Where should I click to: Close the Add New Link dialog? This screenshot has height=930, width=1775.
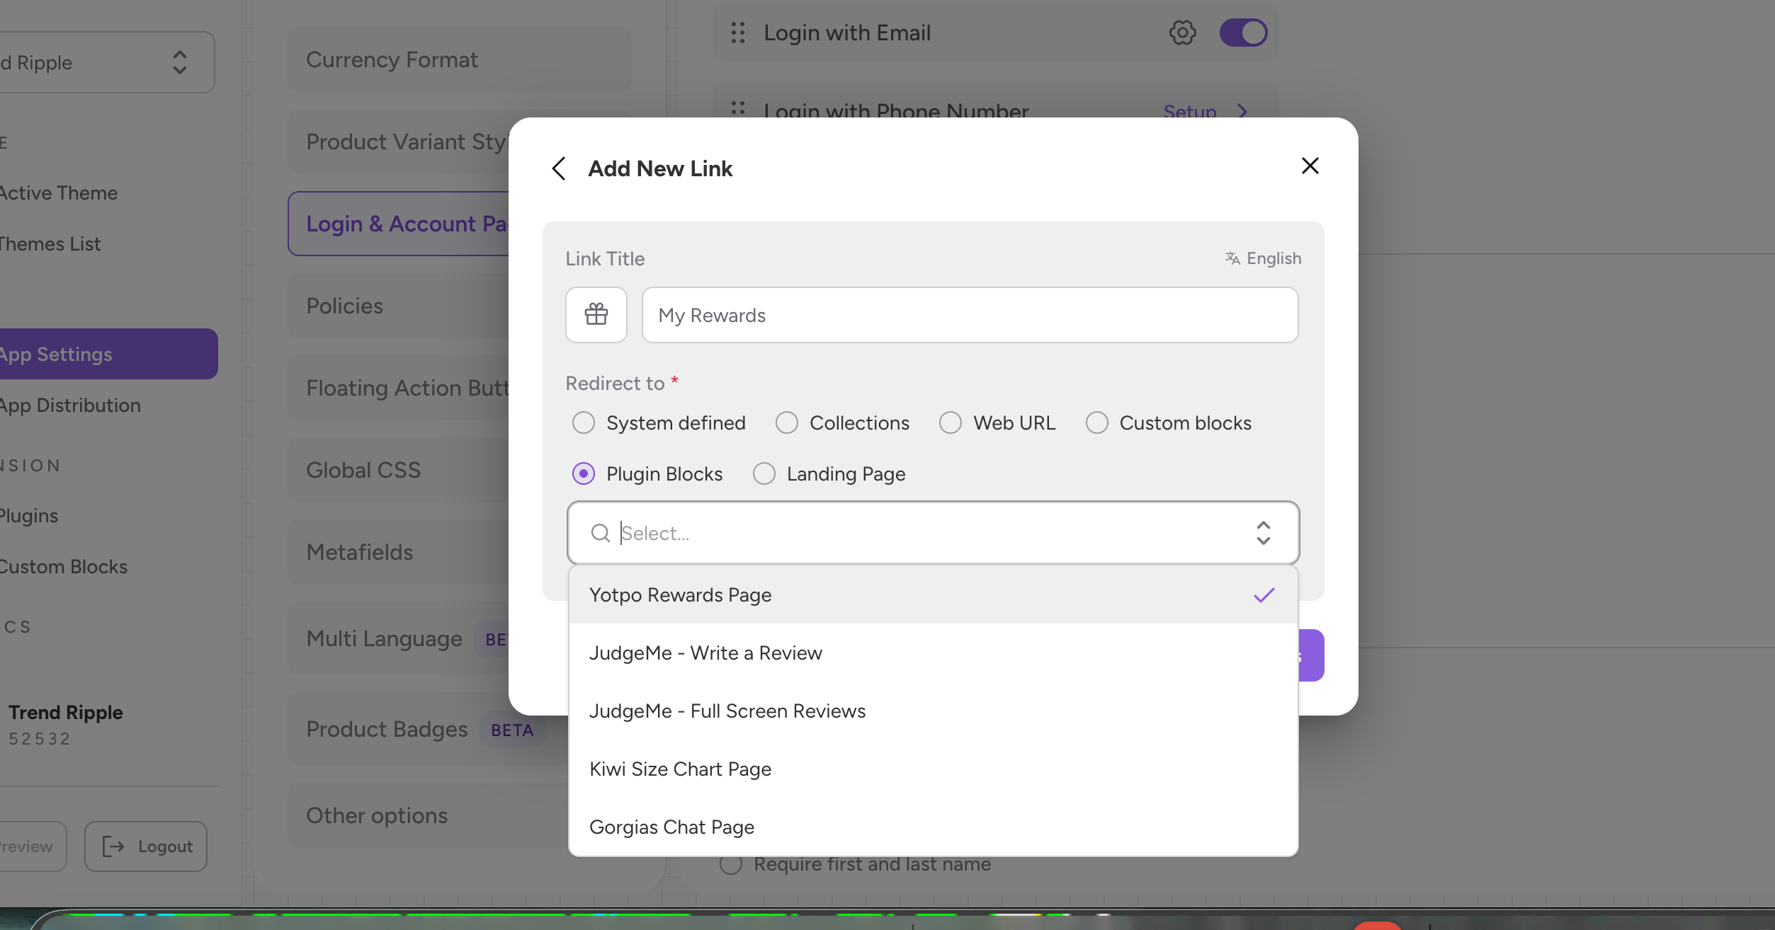[1310, 166]
